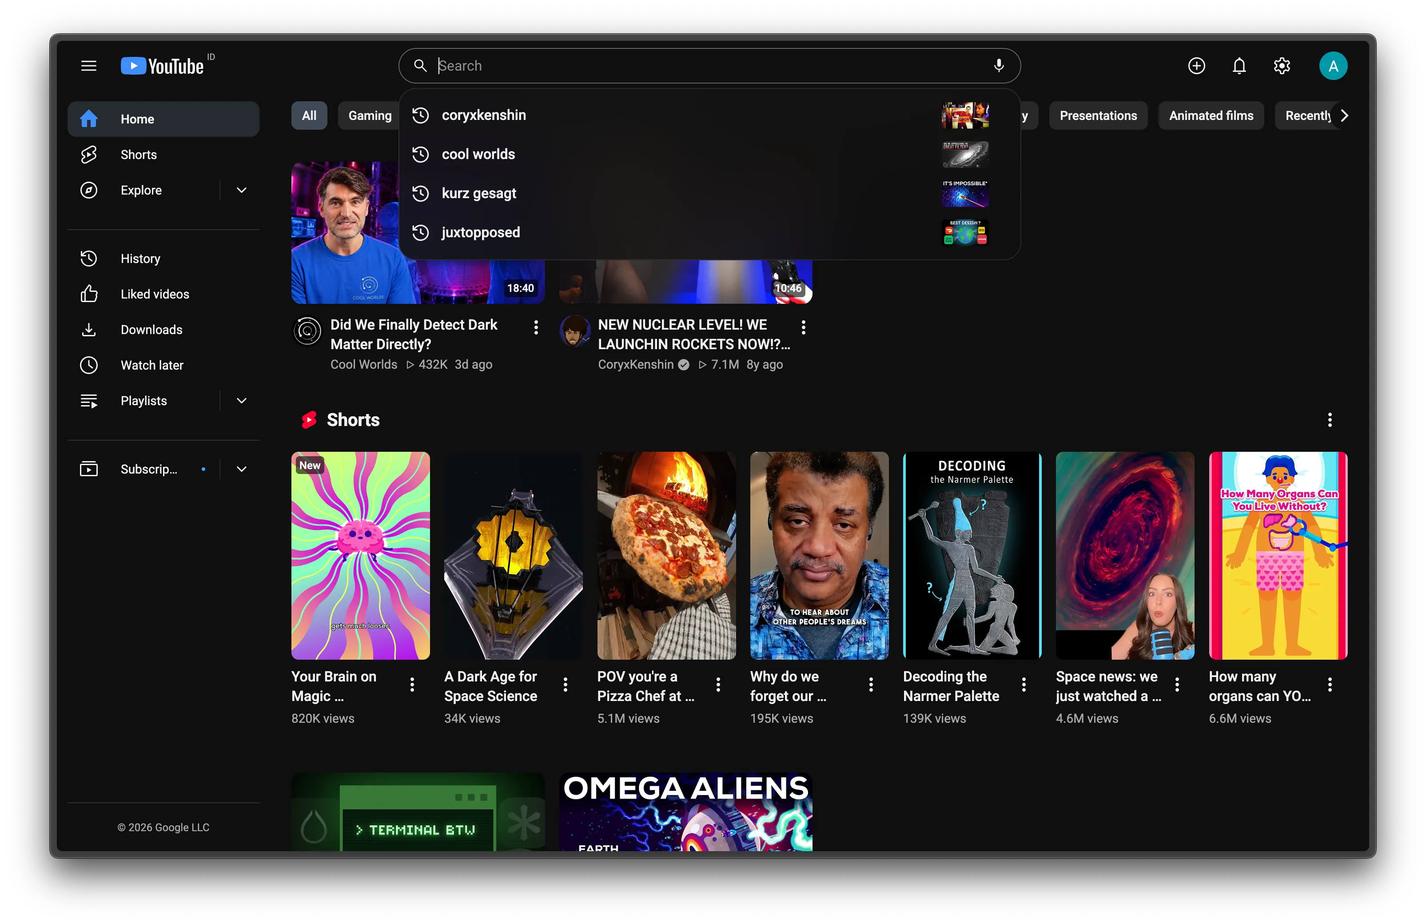Open OMEGA ALIENS video thumbnail

[x=685, y=811]
